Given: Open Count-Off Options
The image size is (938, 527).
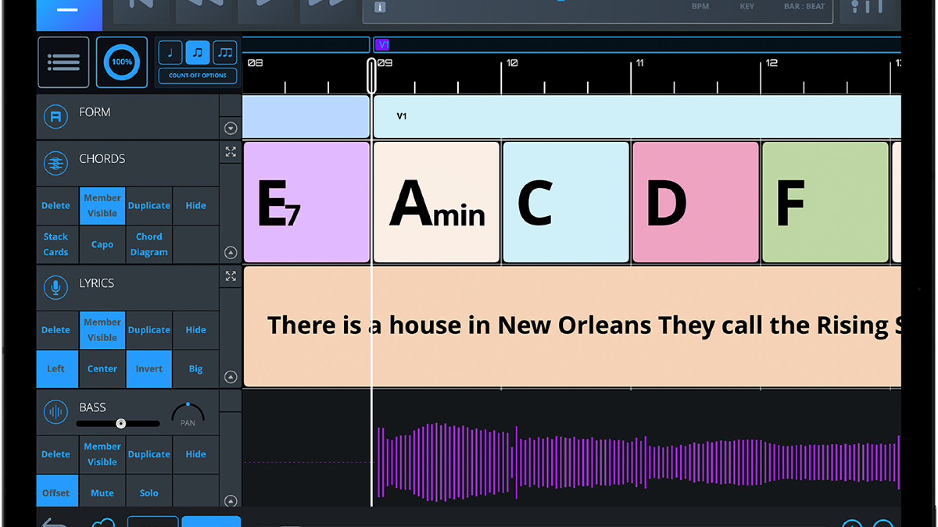Looking at the screenshot, I should click(197, 76).
